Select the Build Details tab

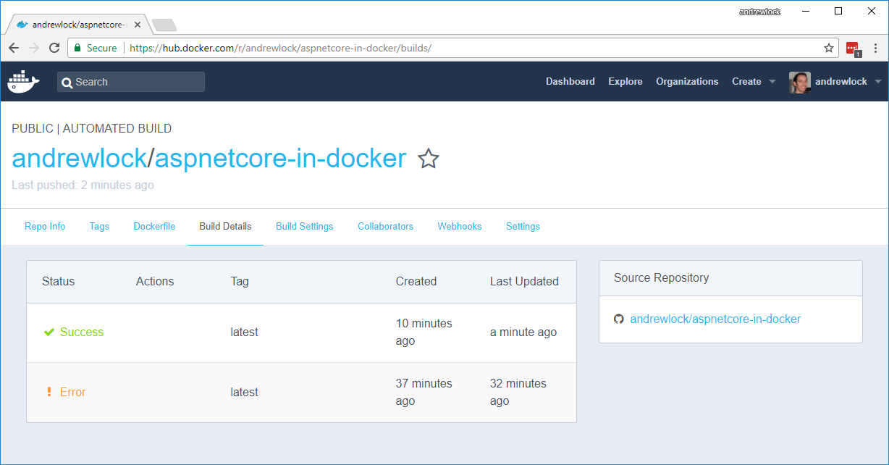coord(225,226)
